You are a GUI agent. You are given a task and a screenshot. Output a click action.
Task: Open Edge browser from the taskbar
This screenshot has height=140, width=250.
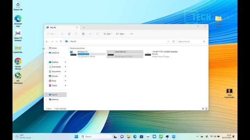(135, 136)
